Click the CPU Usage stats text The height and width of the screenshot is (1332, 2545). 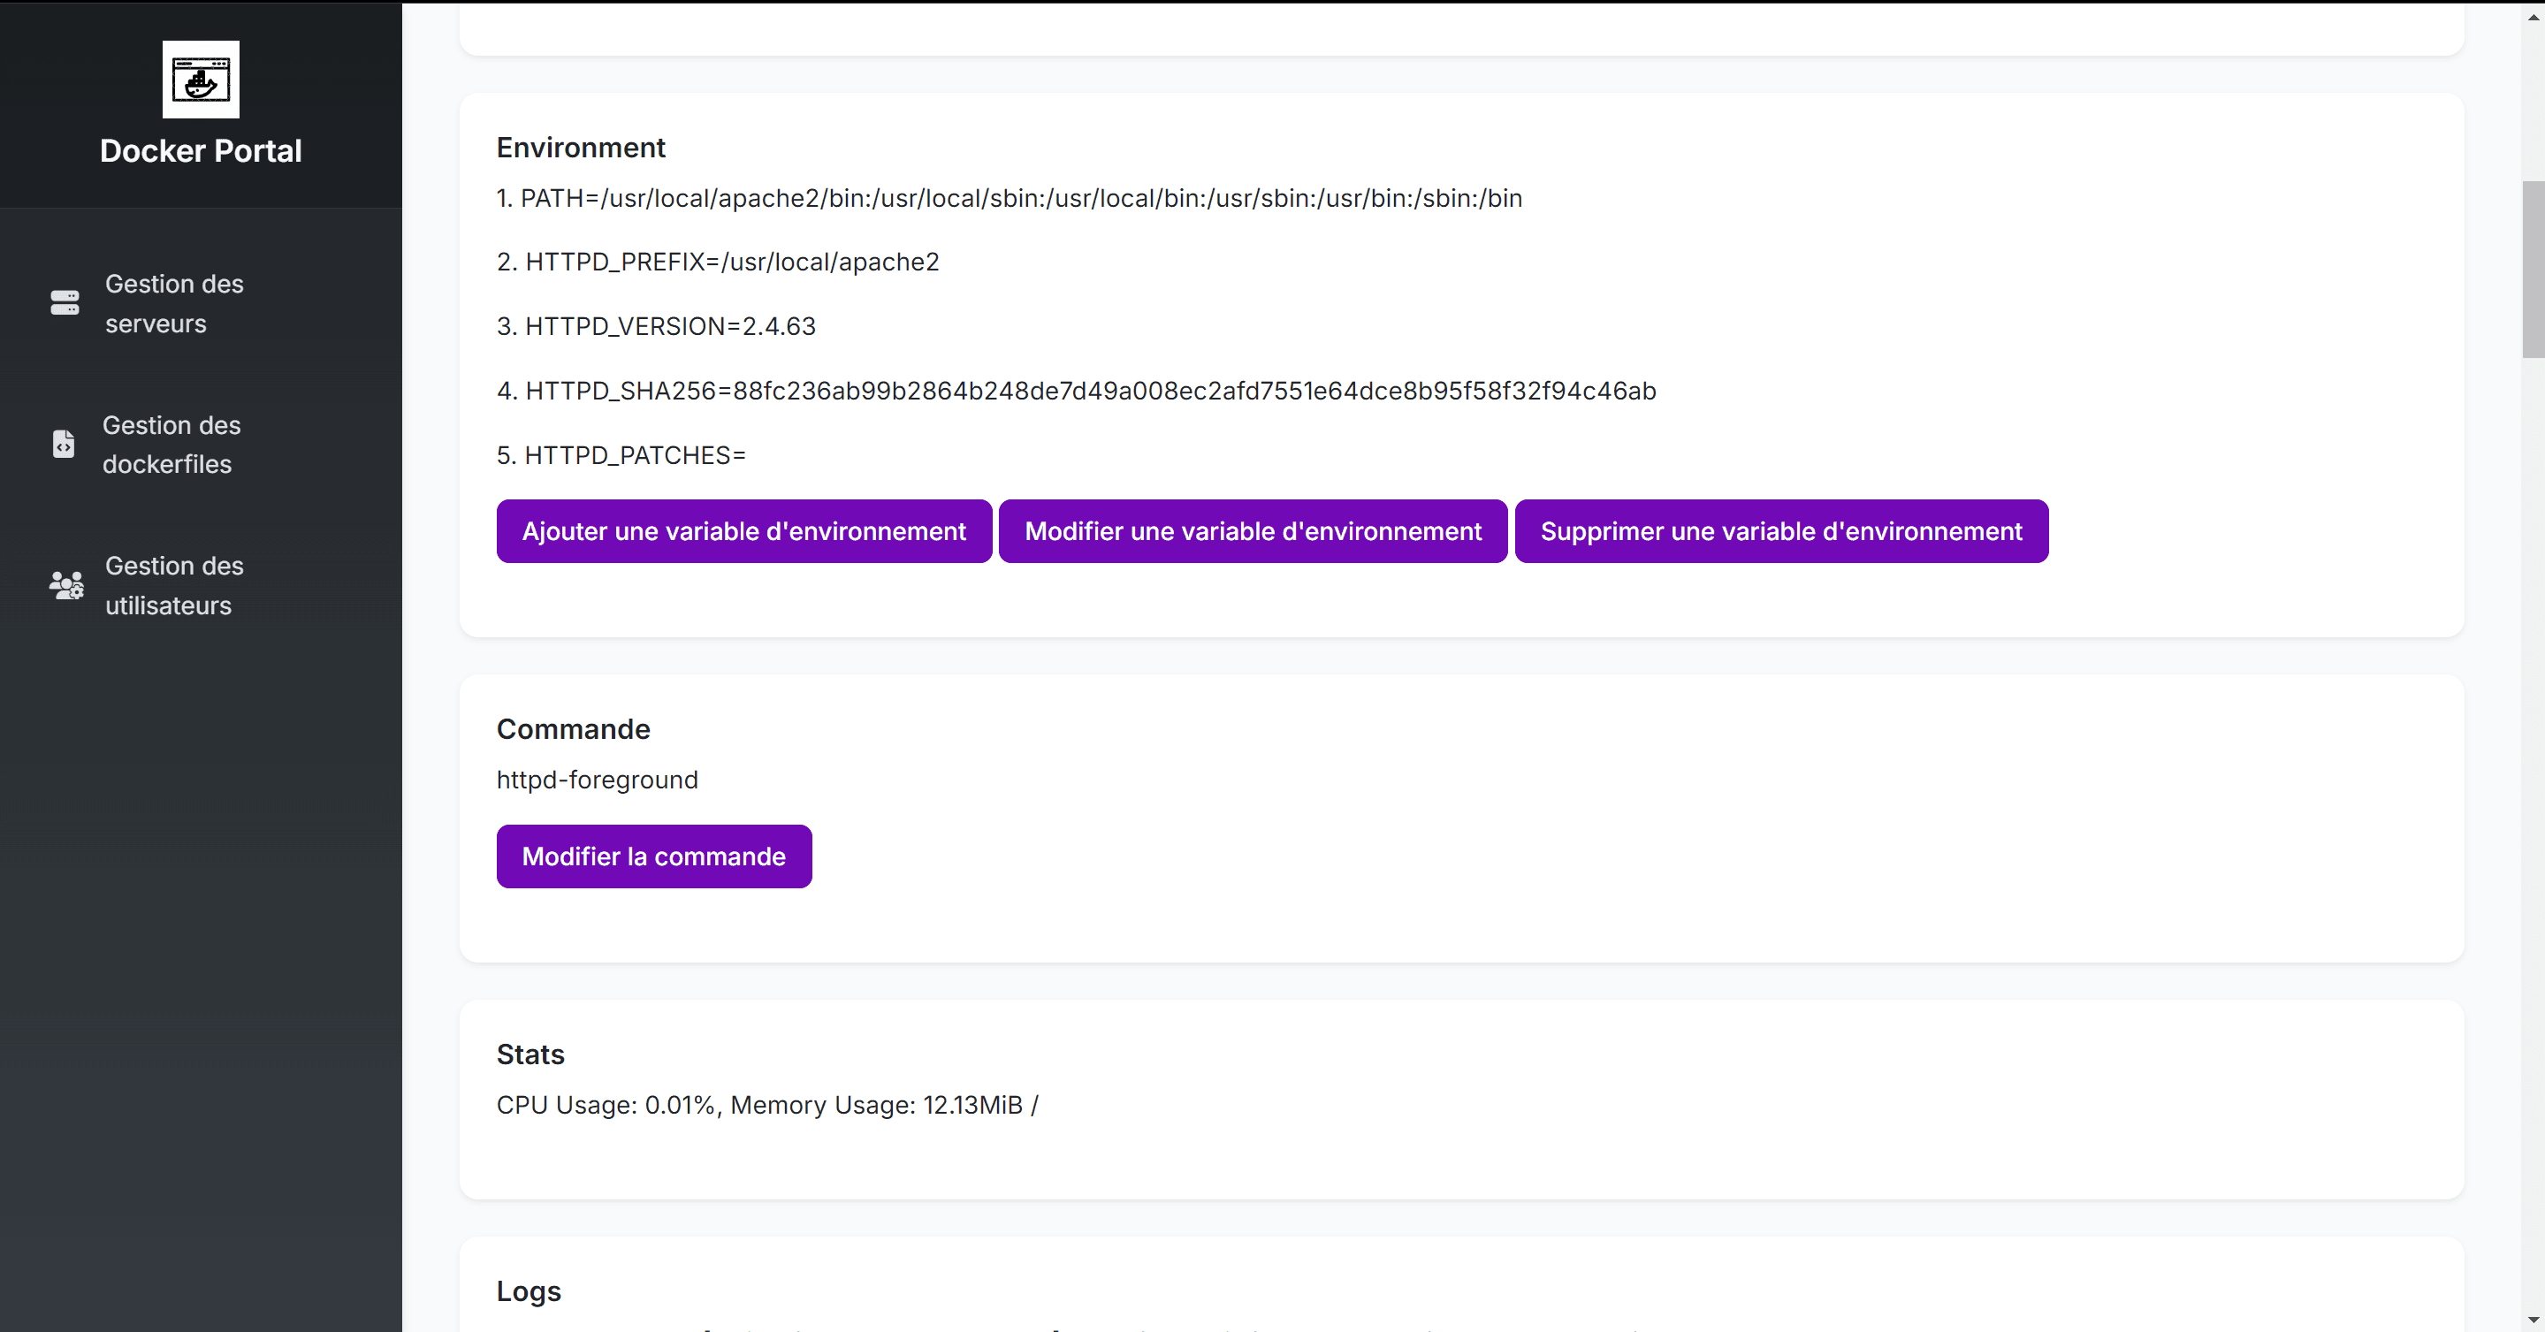(x=767, y=1105)
